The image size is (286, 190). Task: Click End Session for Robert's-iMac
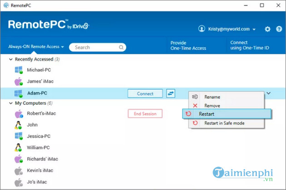145,114
